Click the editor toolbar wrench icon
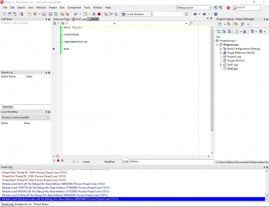 coord(191,23)
